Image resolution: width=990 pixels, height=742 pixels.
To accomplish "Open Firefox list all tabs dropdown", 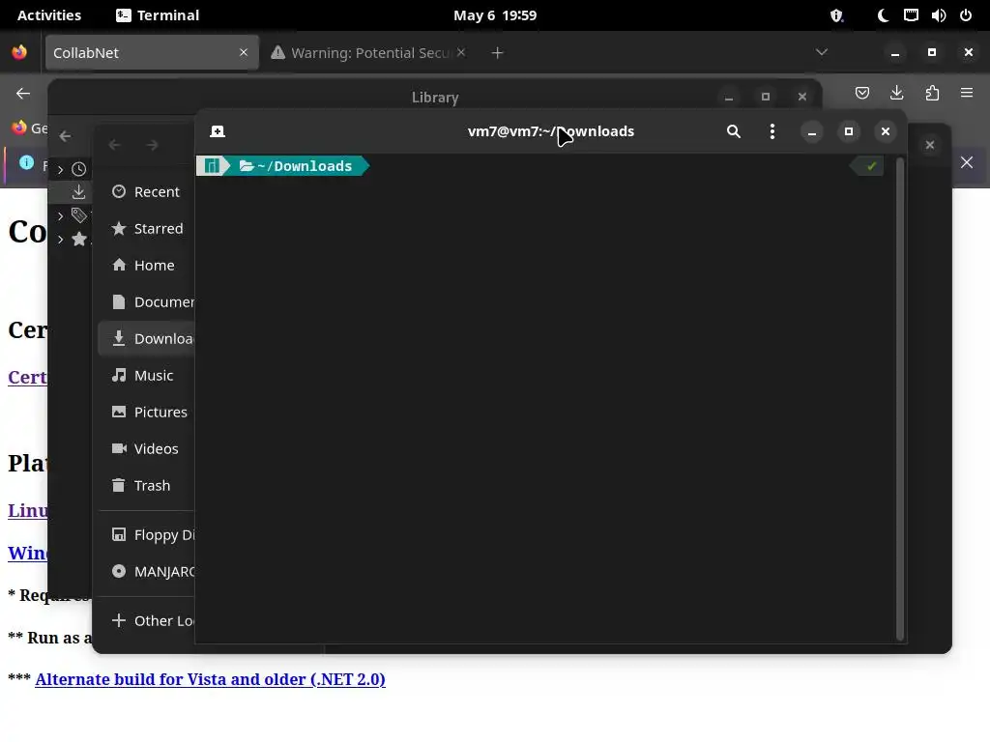I will pos(822,52).
